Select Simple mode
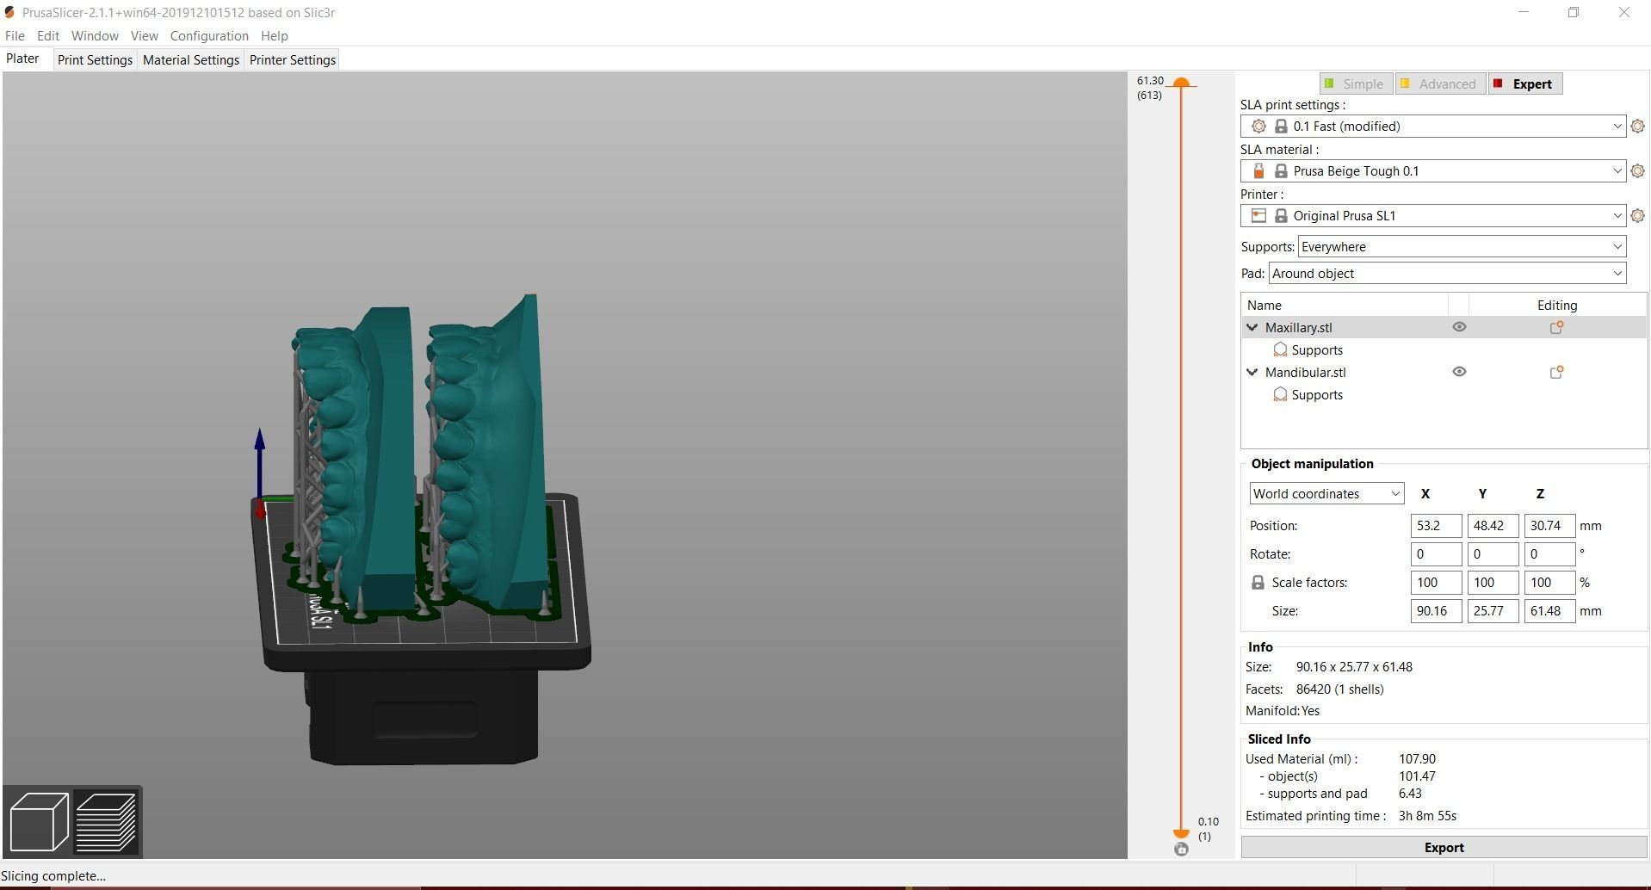 [1356, 83]
